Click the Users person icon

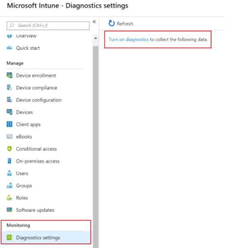(9, 173)
